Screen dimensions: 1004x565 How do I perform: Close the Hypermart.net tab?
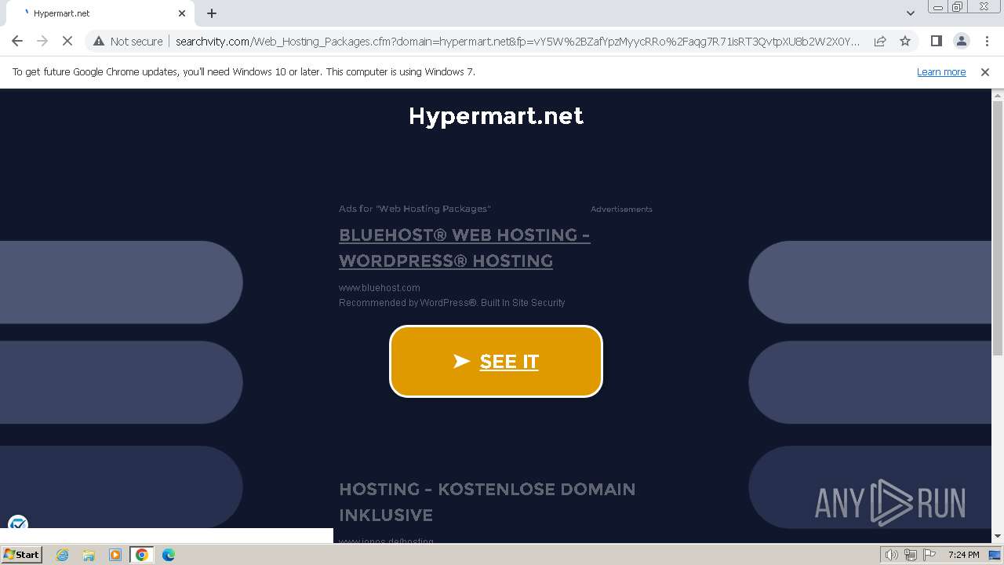click(x=182, y=13)
